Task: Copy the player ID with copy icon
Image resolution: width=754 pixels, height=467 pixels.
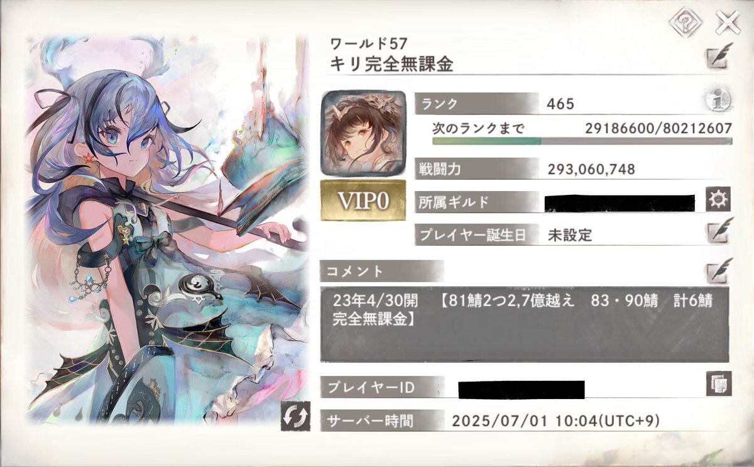Action: (x=718, y=383)
